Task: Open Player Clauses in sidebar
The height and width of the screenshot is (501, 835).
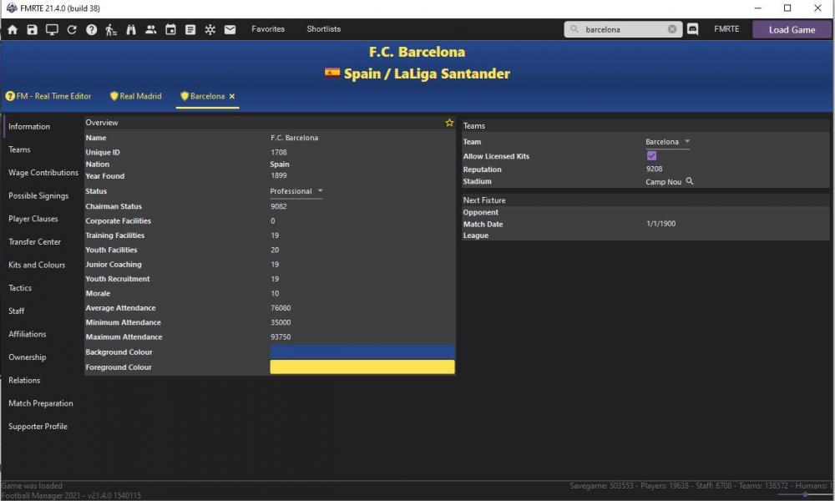Action: (x=33, y=219)
